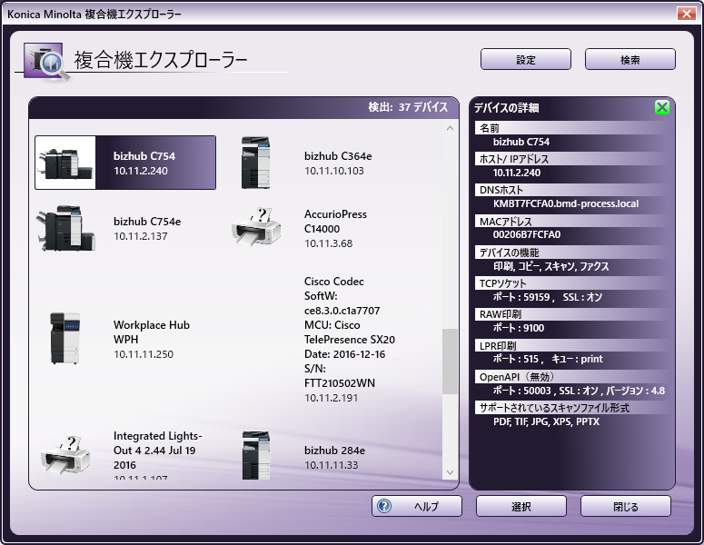Viewport: 704px width, 545px height.
Task: Click IP address 10.11.2.137 under bizhub C754e
Action: [141, 236]
